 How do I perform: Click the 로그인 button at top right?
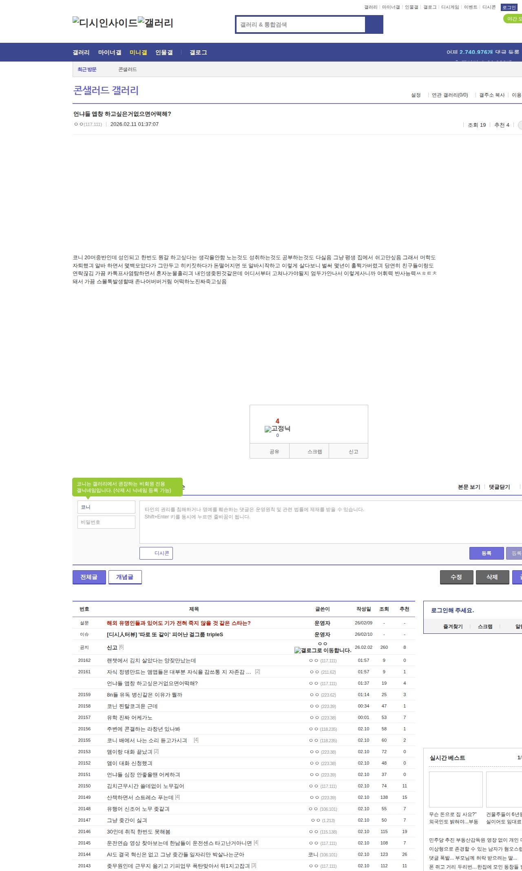pyautogui.click(x=509, y=7)
